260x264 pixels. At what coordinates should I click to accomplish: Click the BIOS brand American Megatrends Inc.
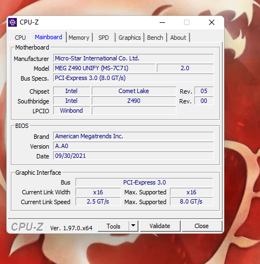134,136
